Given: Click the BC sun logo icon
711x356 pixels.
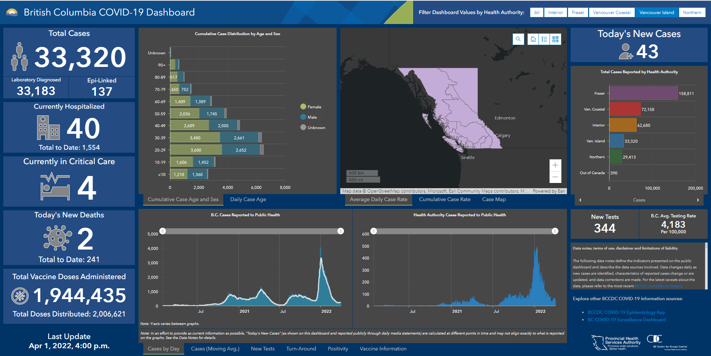Looking at the screenshot, I should click(x=12, y=13).
